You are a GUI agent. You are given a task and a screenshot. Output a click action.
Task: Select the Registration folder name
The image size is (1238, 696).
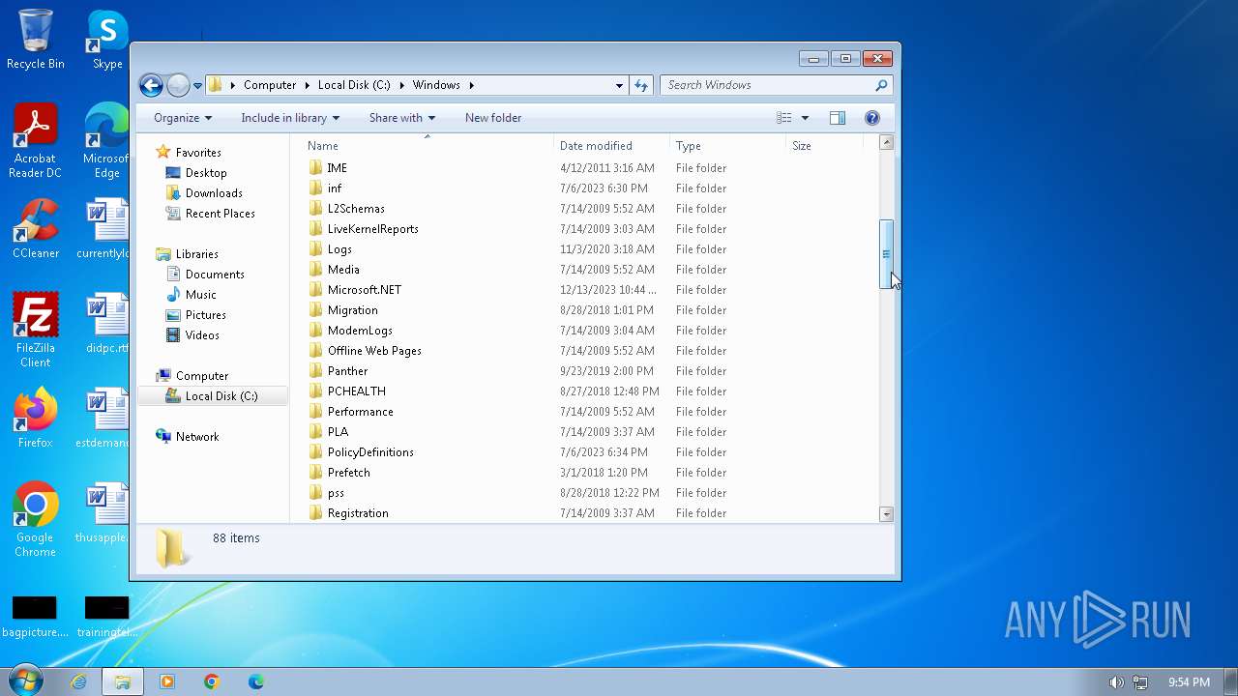(x=358, y=513)
